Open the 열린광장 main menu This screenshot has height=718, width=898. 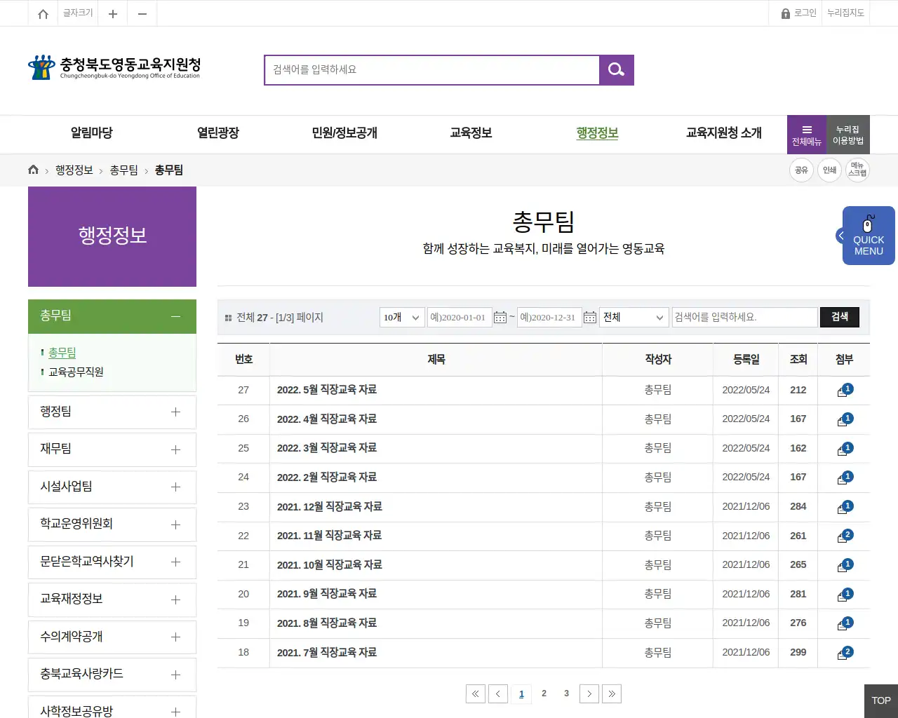point(218,133)
